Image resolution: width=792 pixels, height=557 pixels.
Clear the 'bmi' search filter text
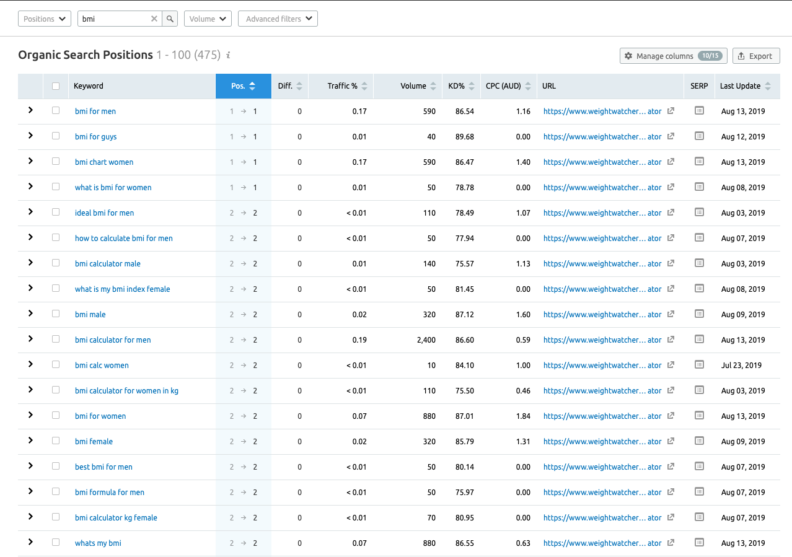point(154,19)
